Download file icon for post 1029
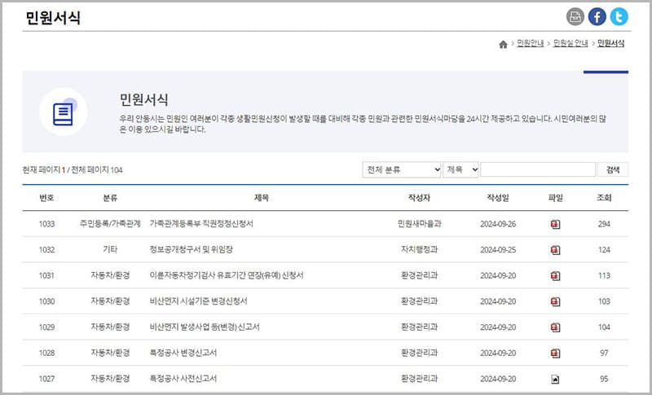Image resolution: width=652 pixels, height=395 pixels. pos(555,327)
